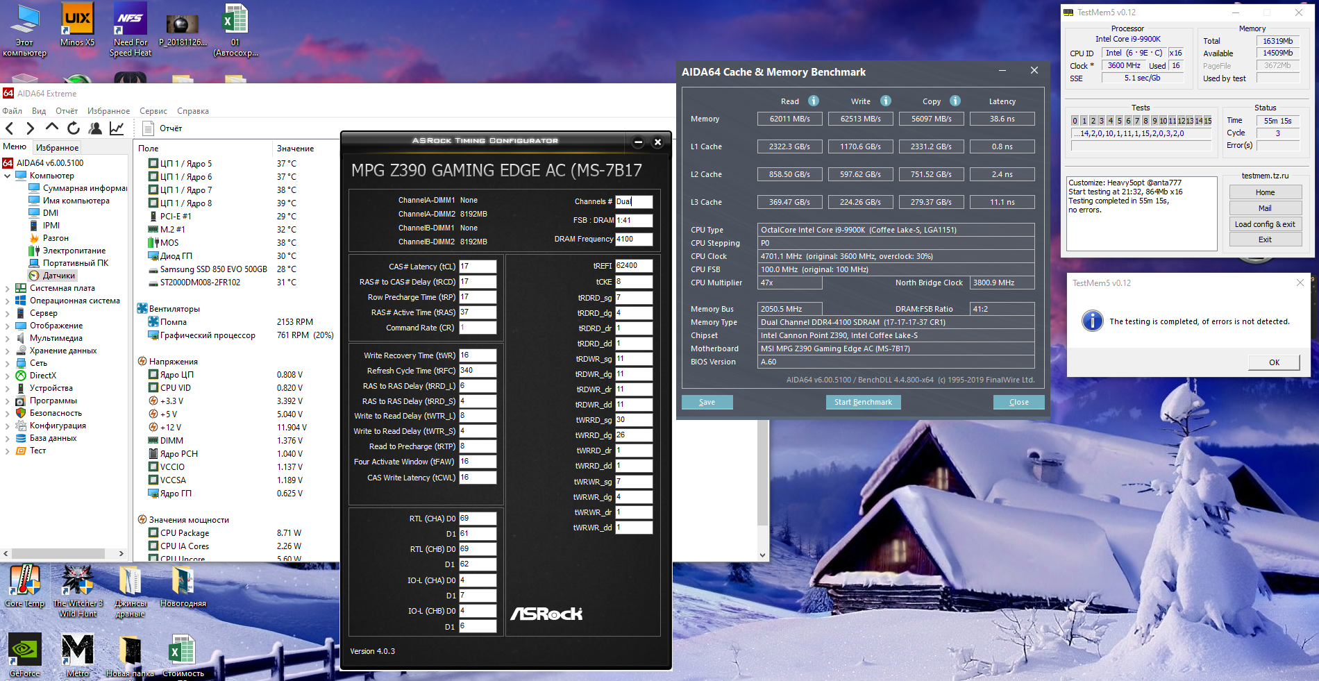Select the Minos X5 desktop shortcut
Screen dimensions: 1319x681
(77, 26)
